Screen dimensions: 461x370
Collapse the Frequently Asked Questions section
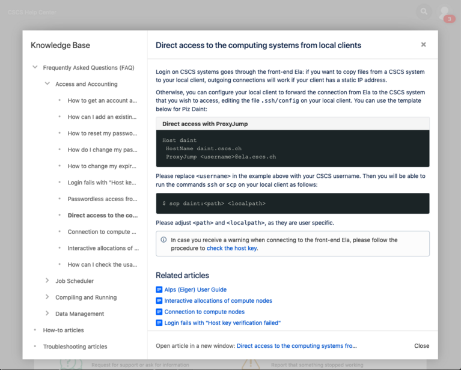pyautogui.click(x=35, y=68)
